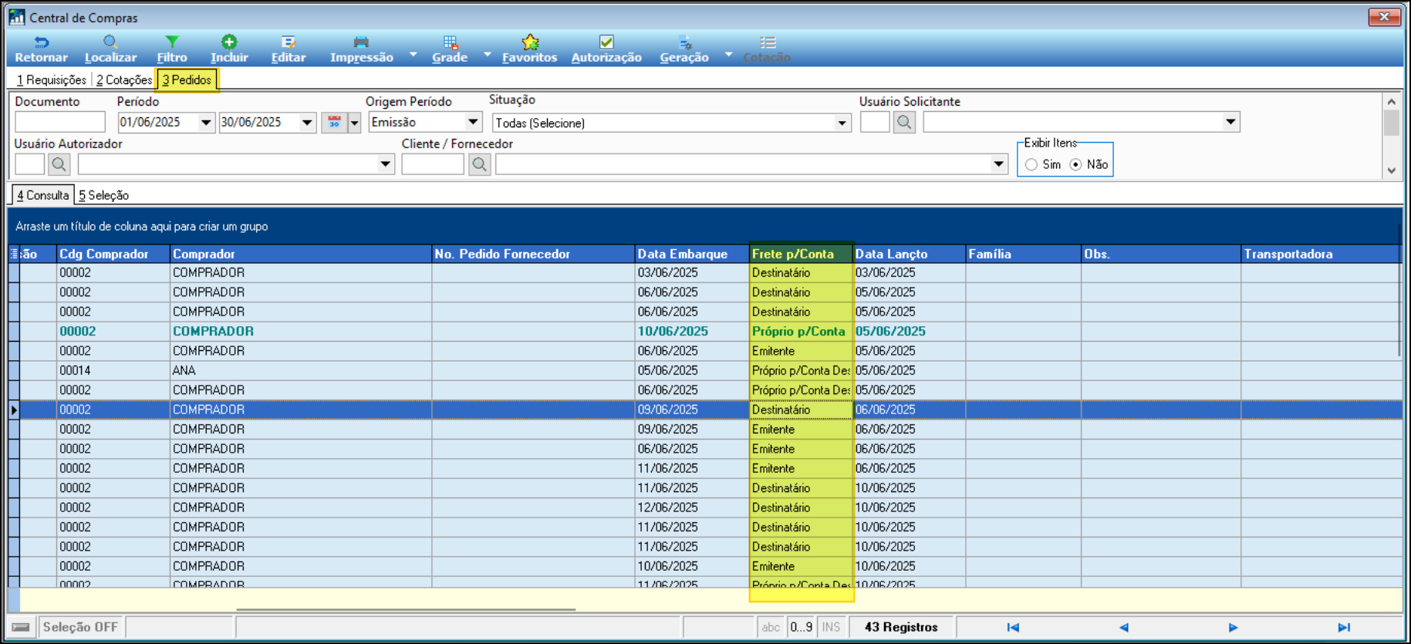This screenshot has height=644, width=1411.
Task: Expand the Impressão dropdown arrow
Action: point(414,54)
